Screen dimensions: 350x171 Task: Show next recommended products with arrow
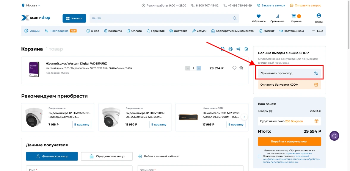(244, 117)
